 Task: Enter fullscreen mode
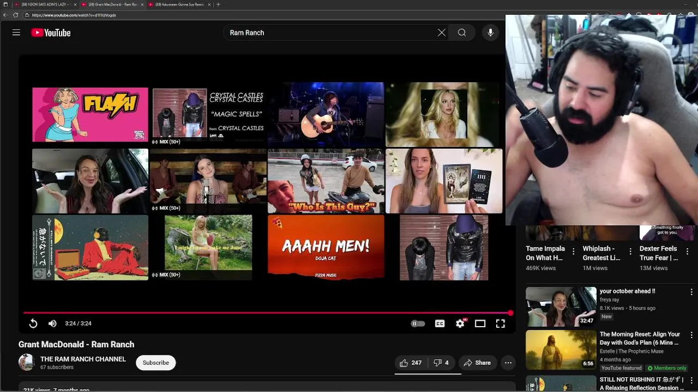tap(500, 323)
